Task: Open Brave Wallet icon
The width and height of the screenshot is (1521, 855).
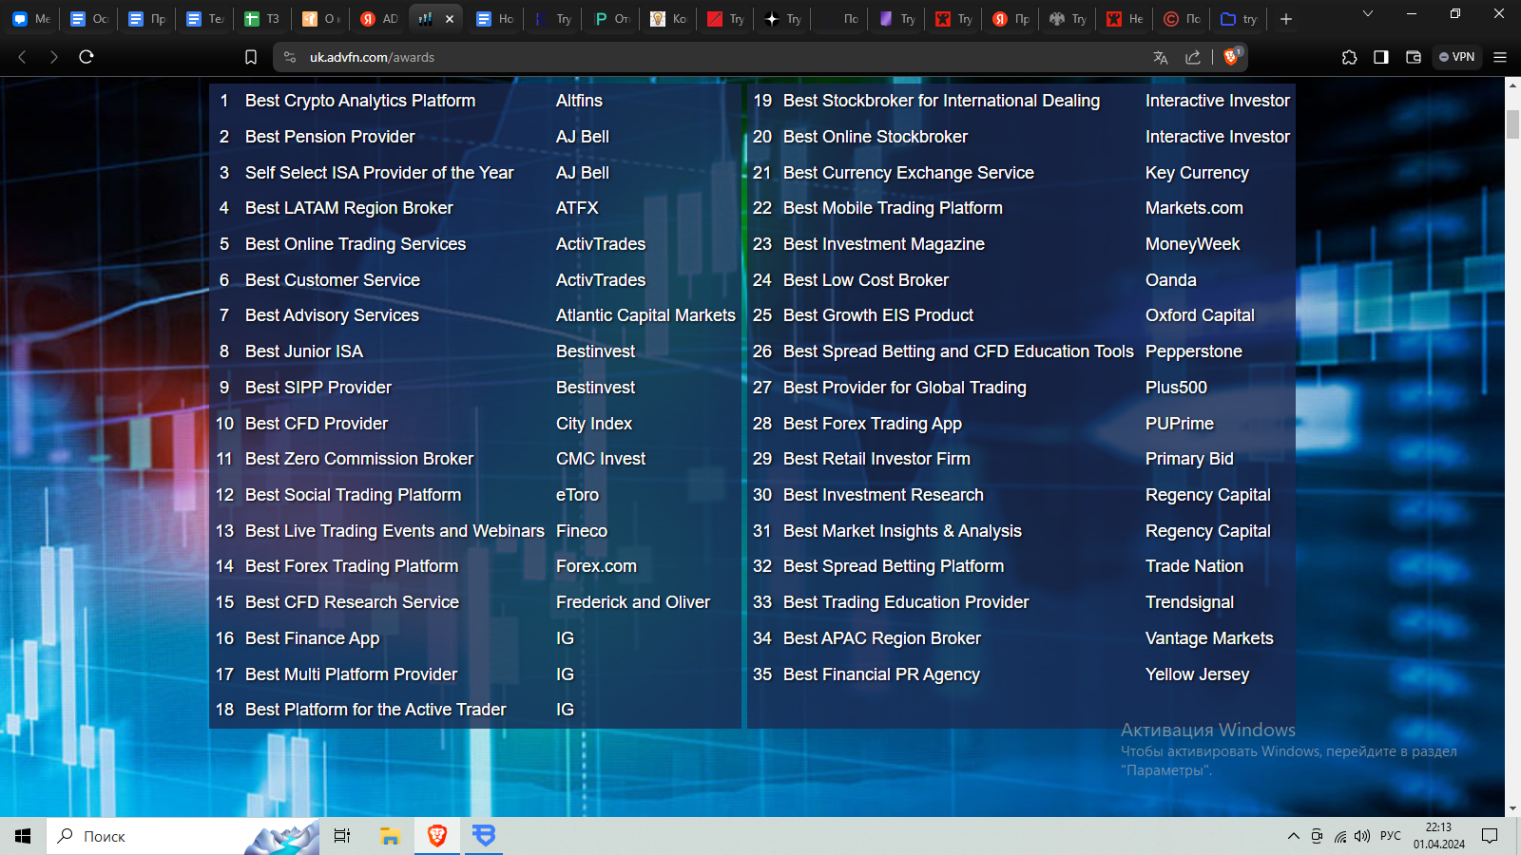Action: coord(1414,57)
